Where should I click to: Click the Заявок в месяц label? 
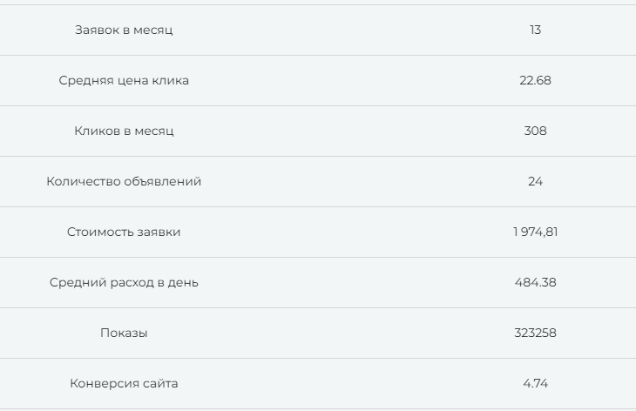124,30
